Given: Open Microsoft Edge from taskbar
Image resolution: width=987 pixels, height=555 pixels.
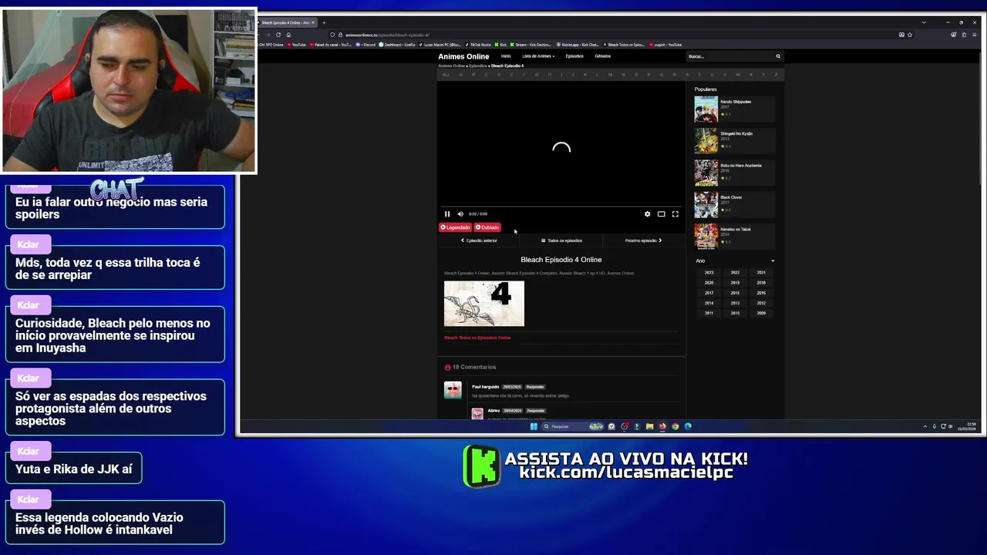Looking at the screenshot, I should 688,426.
